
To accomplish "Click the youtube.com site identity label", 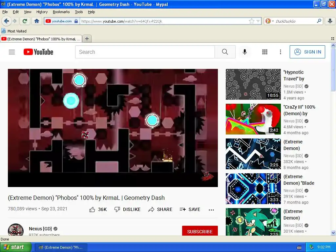I will coord(62,21).
